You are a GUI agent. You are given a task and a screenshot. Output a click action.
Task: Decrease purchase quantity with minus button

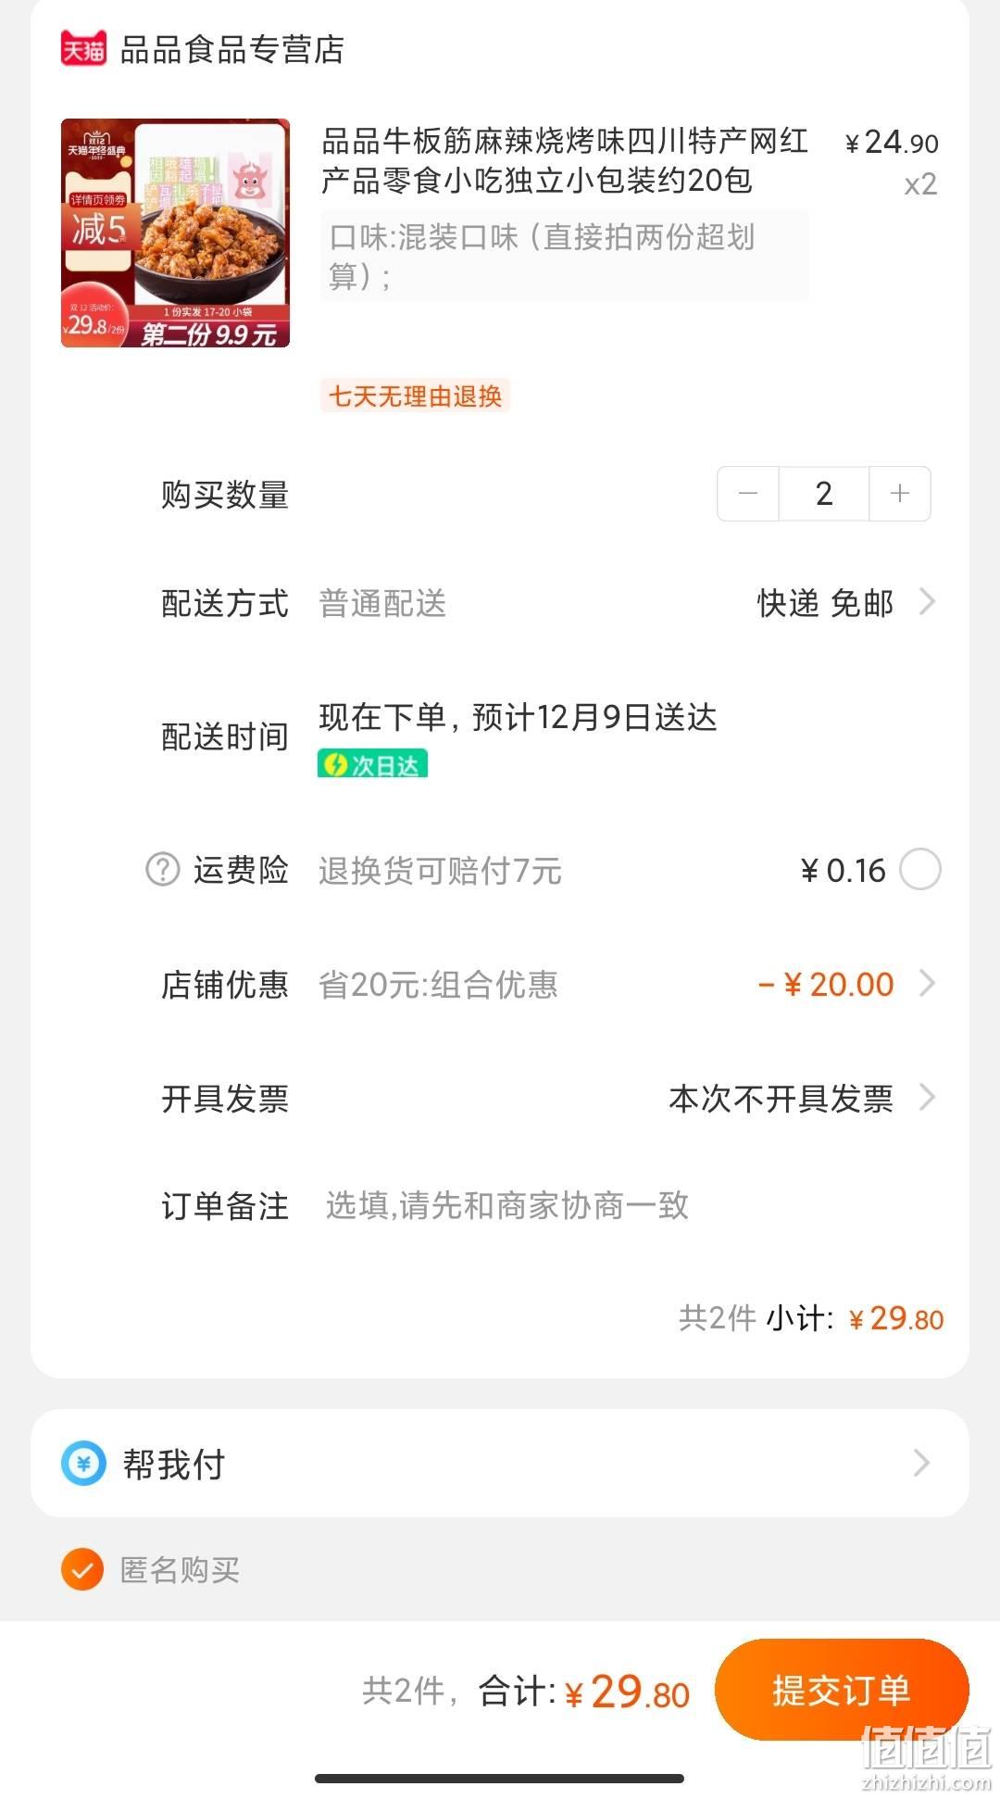coord(748,494)
